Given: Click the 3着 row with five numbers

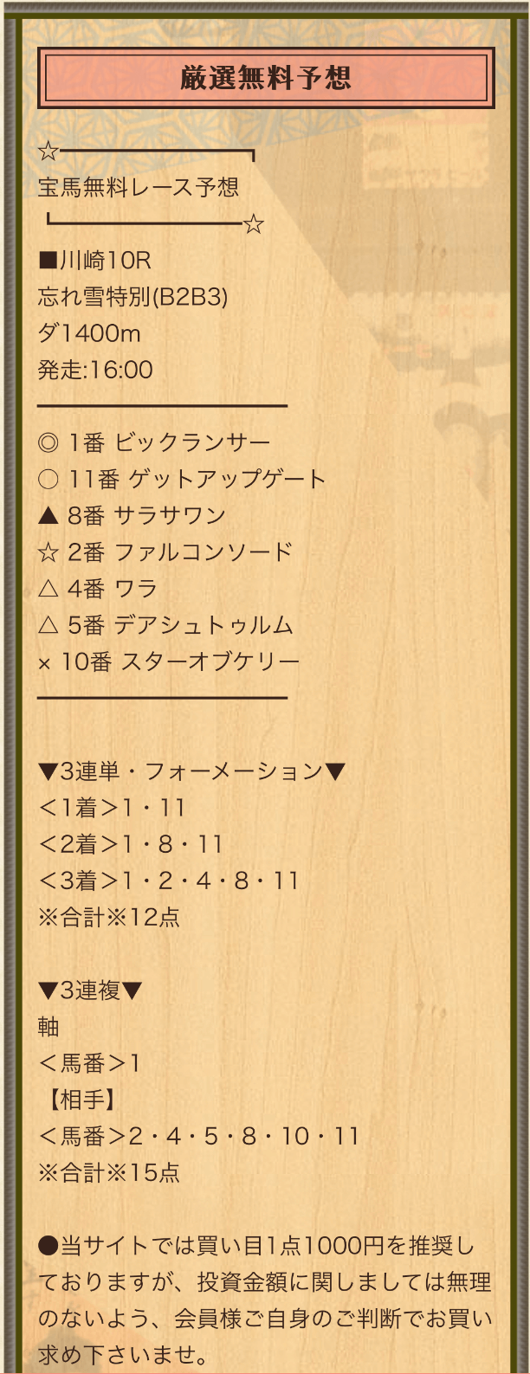Looking at the screenshot, I should click(x=169, y=881).
